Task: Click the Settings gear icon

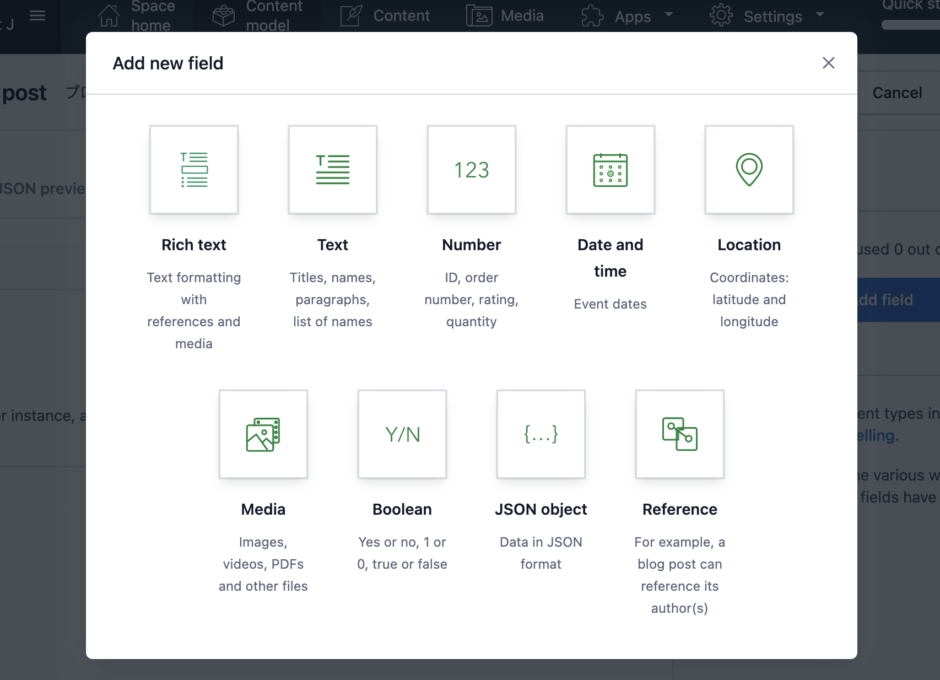Action: (721, 15)
